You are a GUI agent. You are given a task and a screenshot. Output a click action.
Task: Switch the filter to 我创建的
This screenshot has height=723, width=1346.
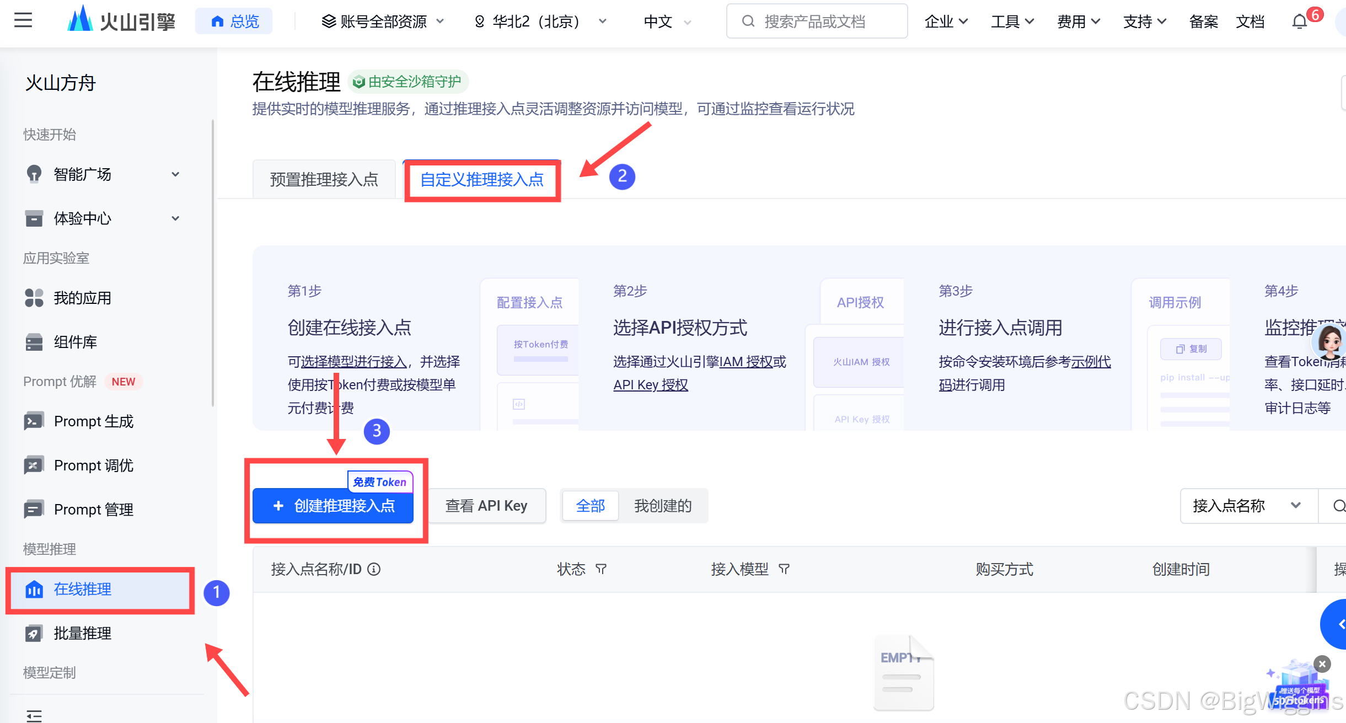click(663, 506)
